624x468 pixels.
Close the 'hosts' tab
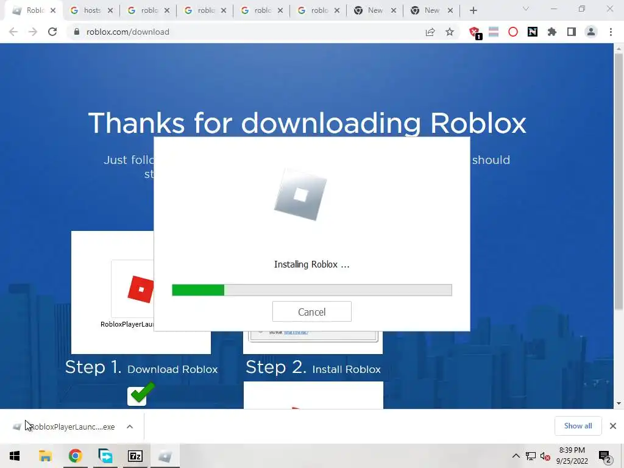[x=110, y=11]
